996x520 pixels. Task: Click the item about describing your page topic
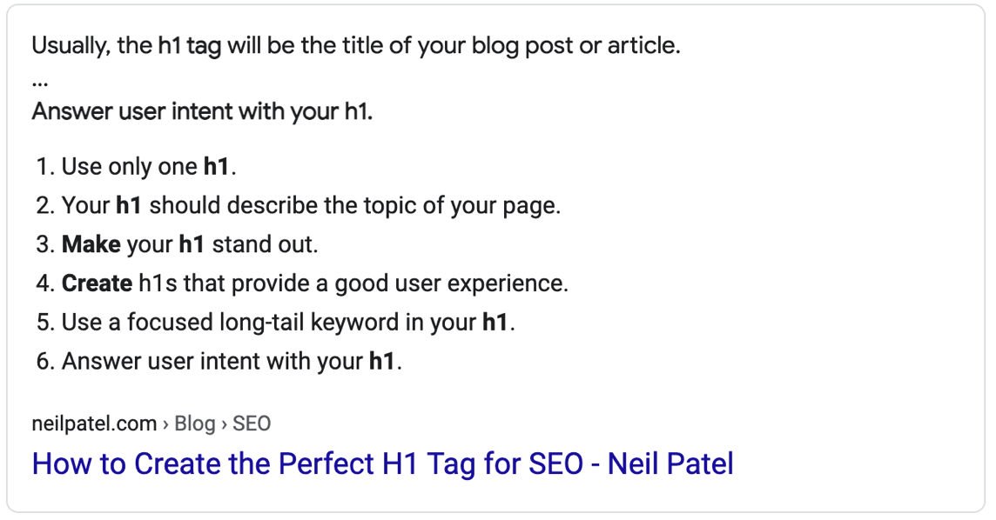311,206
